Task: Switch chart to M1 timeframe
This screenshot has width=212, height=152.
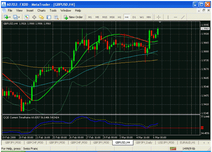Action: pos(90,17)
